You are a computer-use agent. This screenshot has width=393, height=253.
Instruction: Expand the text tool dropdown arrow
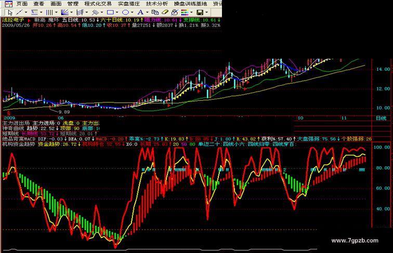(147, 12)
